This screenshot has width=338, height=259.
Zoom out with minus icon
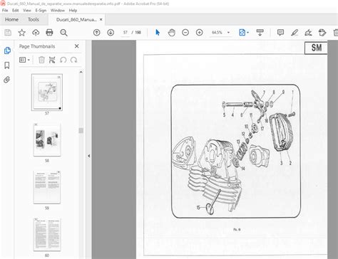pyautogui.click(x=185, y=33)
